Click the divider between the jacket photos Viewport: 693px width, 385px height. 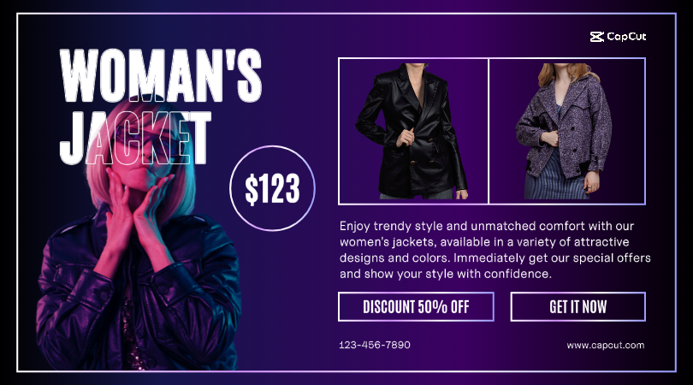489,131
